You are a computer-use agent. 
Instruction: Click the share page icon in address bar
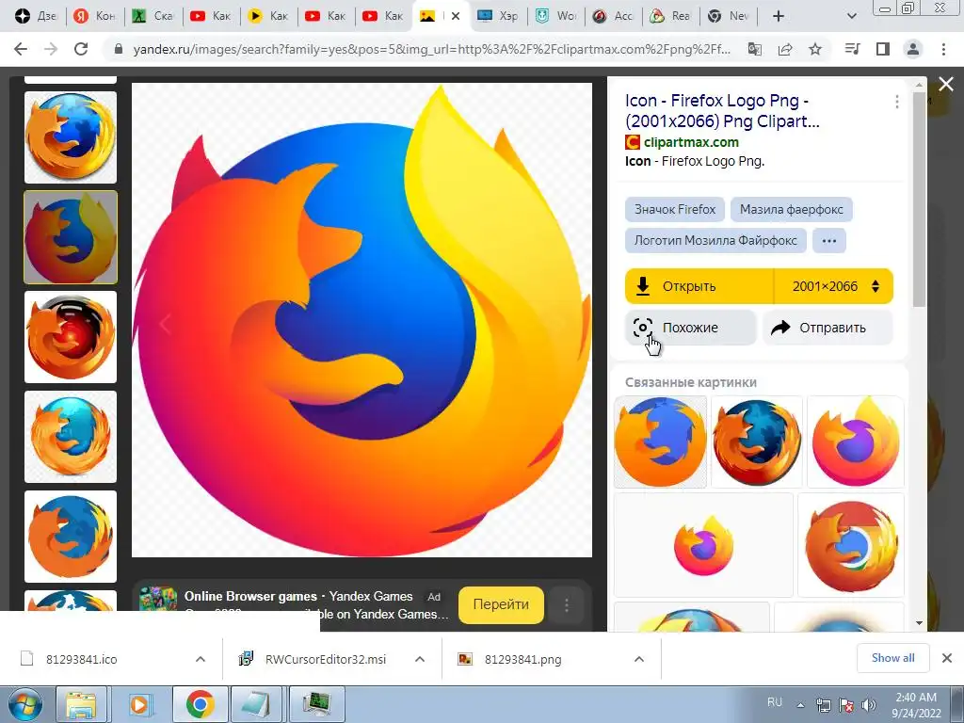tap(785, 49)
